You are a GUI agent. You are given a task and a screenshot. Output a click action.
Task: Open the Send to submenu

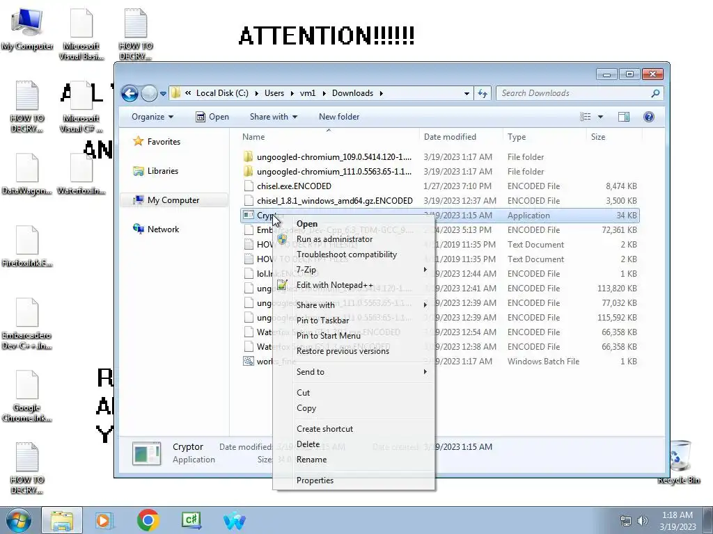click(354, 372)
